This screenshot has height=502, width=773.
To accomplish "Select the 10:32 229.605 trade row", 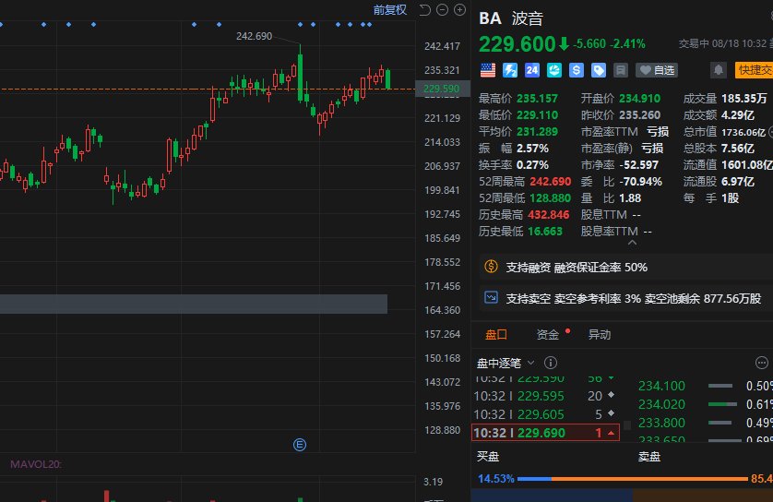I will (x=545, y=414).
